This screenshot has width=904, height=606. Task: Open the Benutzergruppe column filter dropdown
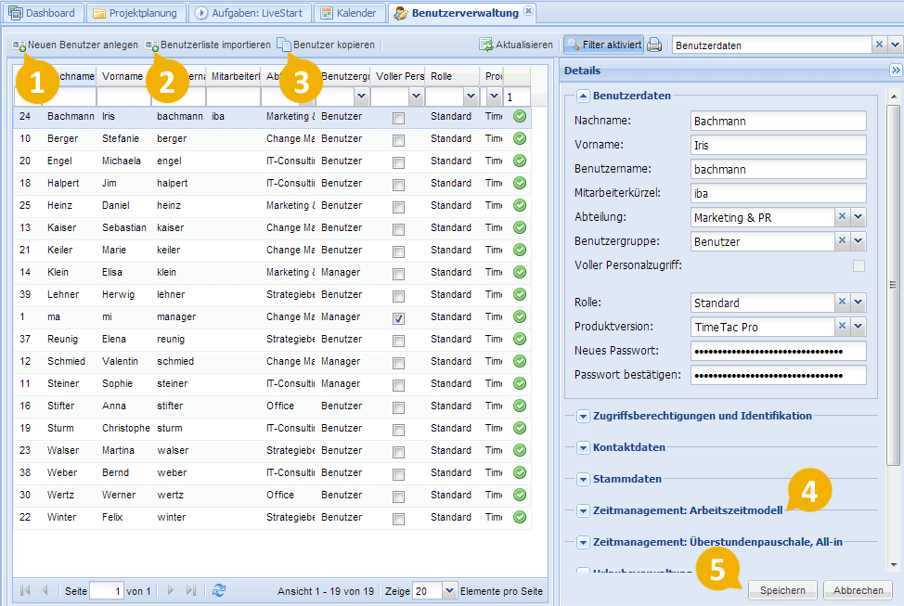tap(361, 97)
